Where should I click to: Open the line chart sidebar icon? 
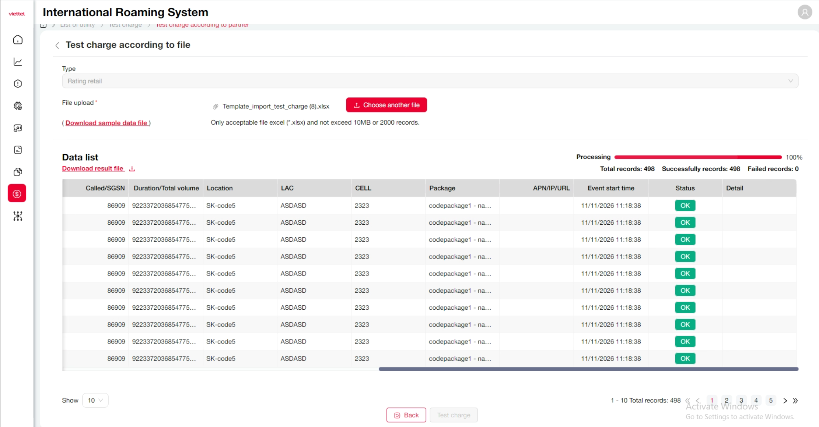[18, 62]
